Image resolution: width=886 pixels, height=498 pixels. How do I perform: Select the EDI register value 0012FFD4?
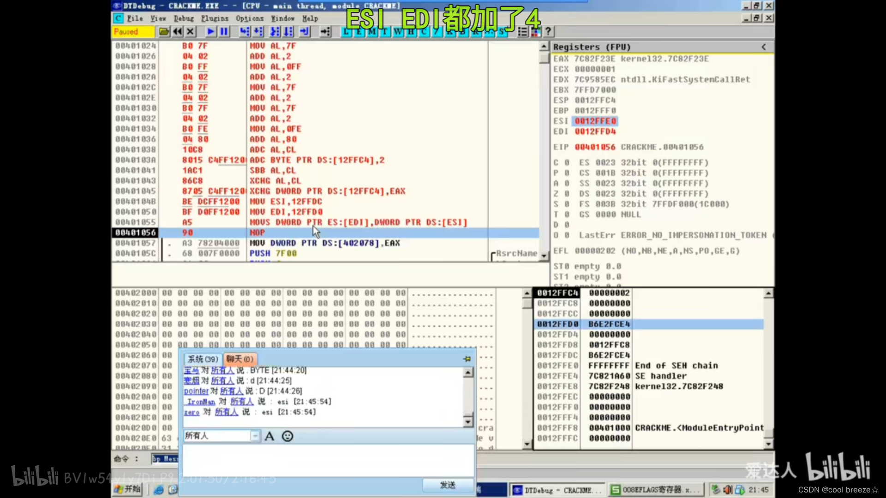pos(595,131)
